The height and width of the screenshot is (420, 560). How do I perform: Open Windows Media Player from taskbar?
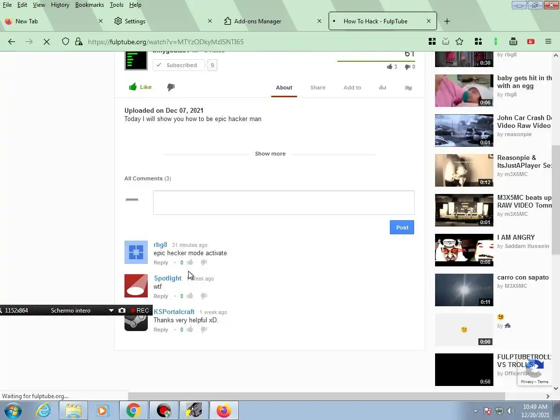tap(102, 410)
